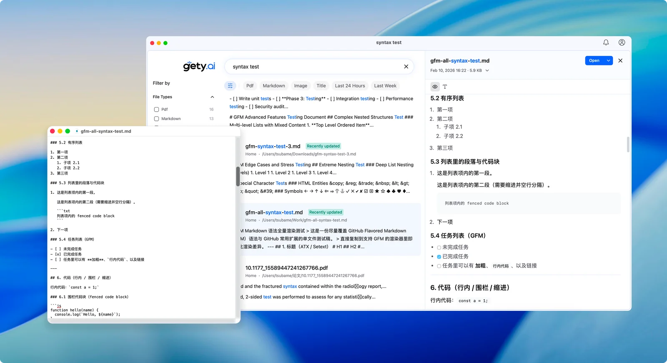Open the notifications bell icon
Image resolution: width=667 pixels, height=363 pixels.
606,43
